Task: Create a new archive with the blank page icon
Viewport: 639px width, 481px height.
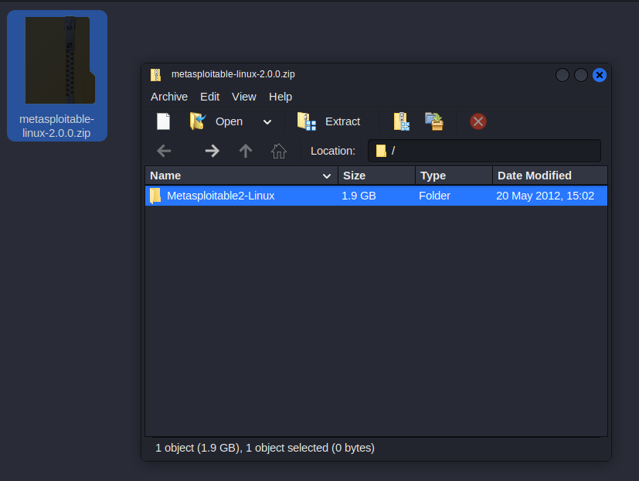Action: click(x=163, y=121)
